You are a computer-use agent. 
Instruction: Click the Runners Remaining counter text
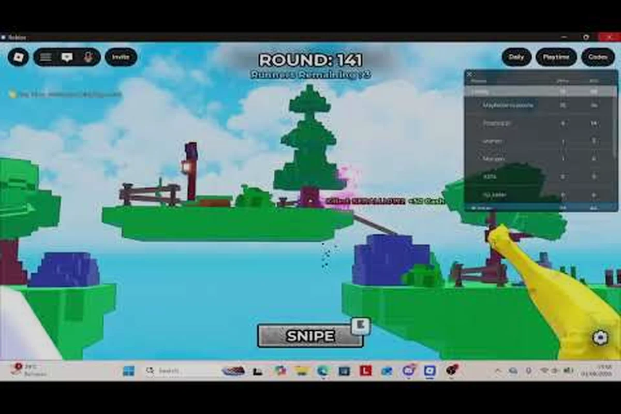click(310, 75)
